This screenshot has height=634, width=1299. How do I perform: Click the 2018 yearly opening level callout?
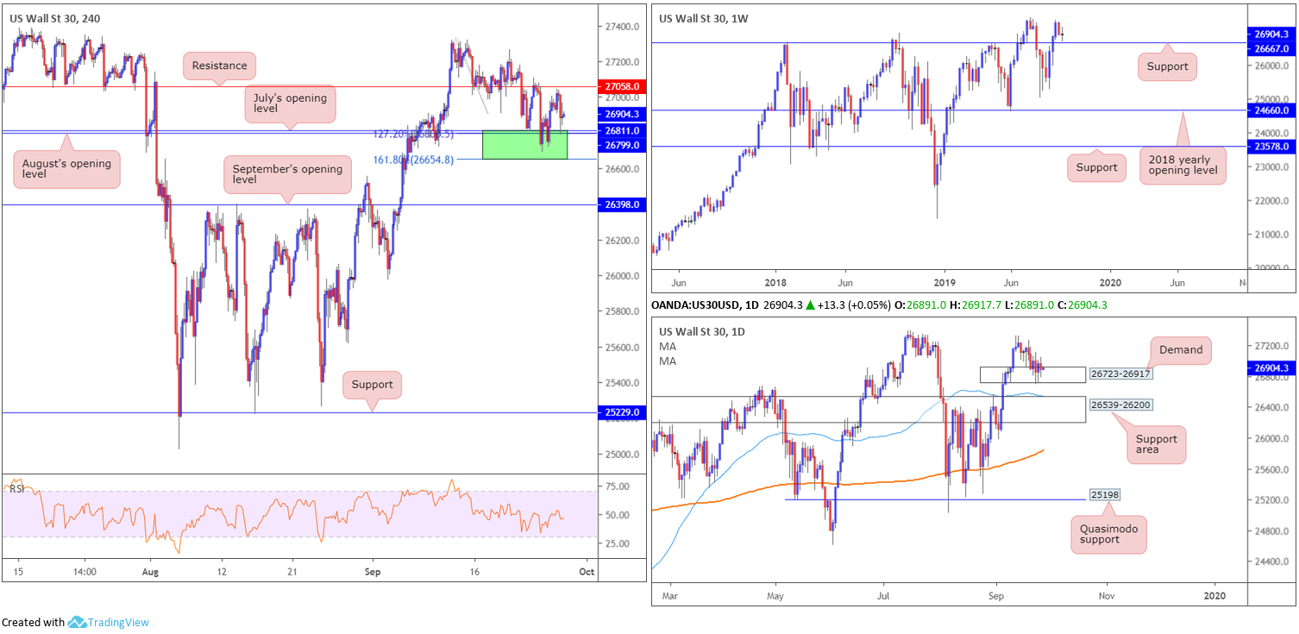pyautogui.click(x=1183, y=165)
